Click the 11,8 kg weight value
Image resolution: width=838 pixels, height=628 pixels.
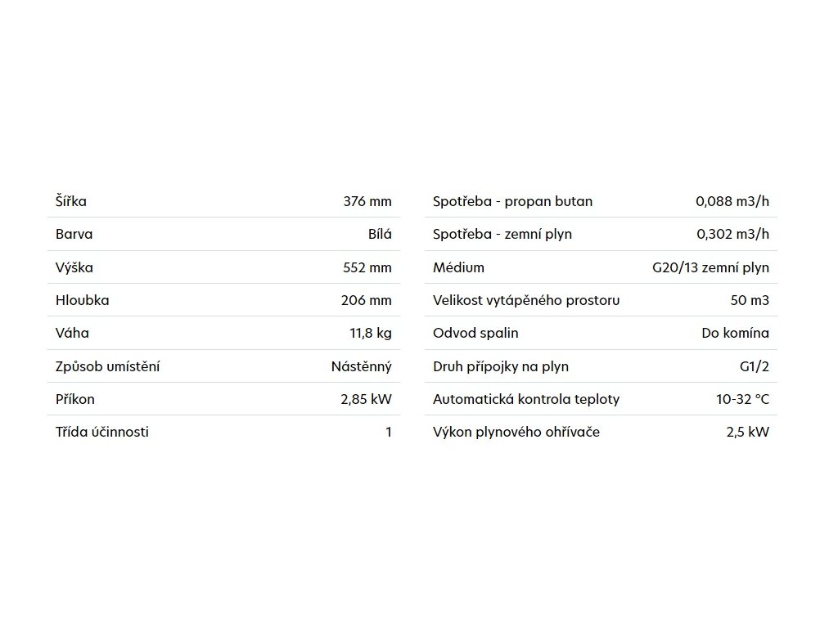coord(371,333)
